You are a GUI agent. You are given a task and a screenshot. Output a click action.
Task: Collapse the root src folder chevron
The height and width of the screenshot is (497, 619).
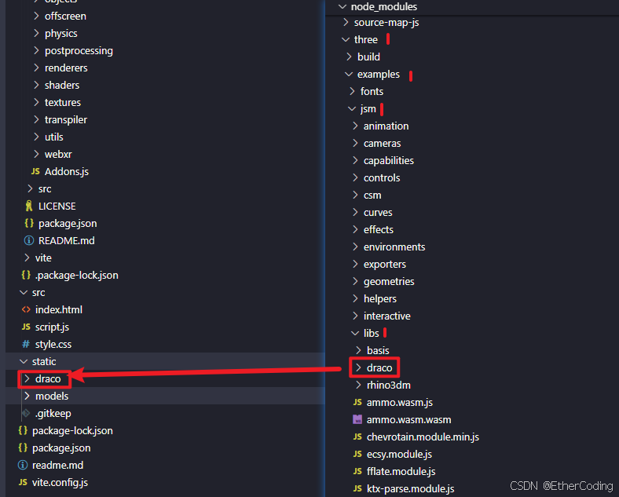click(24, 292)
